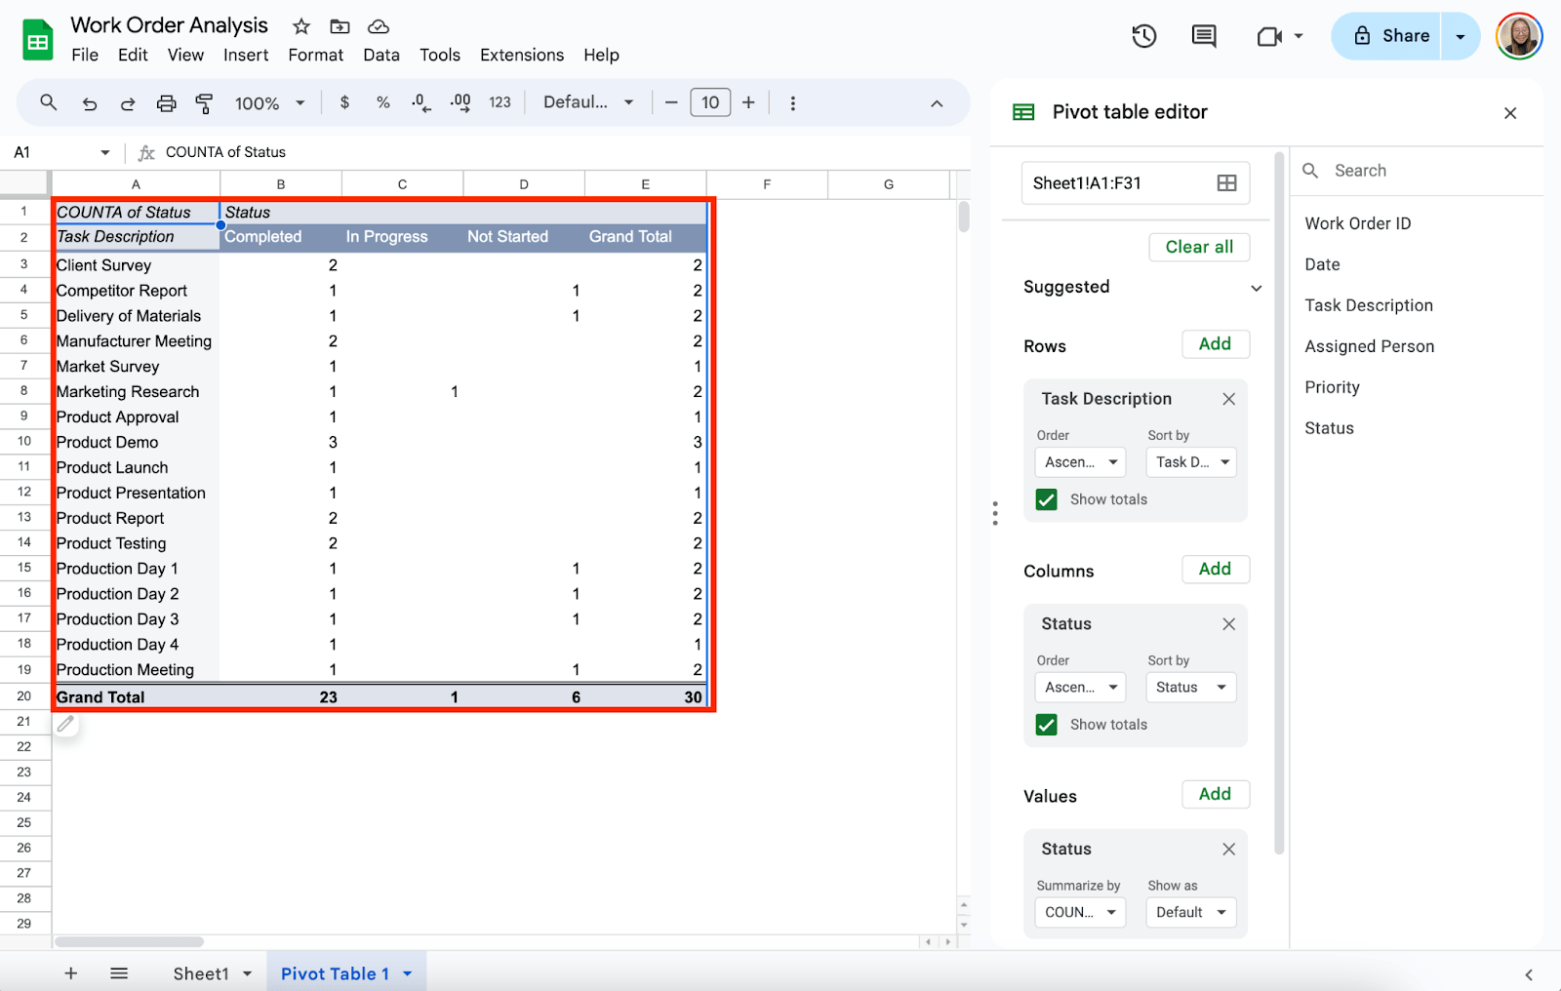Image resolution: width=1561 pixels, height=991 pixels.
Task: Open the zoom level 100% dropdown
Action: coord(270,103)
